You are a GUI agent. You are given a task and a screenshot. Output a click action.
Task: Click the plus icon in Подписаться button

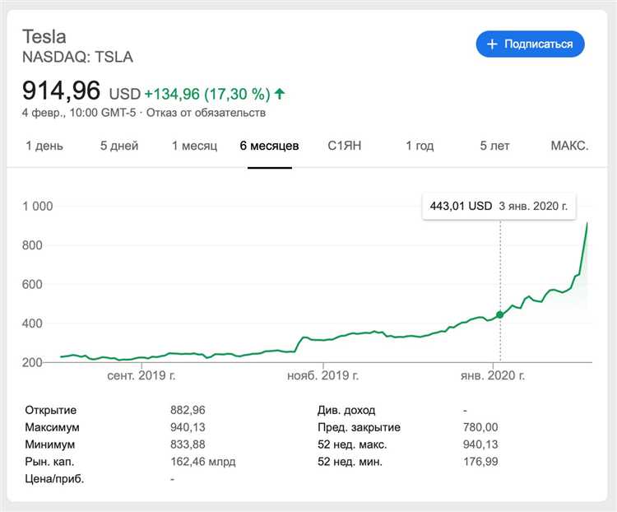tap(493, 44)
